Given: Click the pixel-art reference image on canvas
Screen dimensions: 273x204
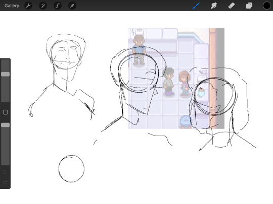Looking at the screenshot, I should (x=176, y=79).
